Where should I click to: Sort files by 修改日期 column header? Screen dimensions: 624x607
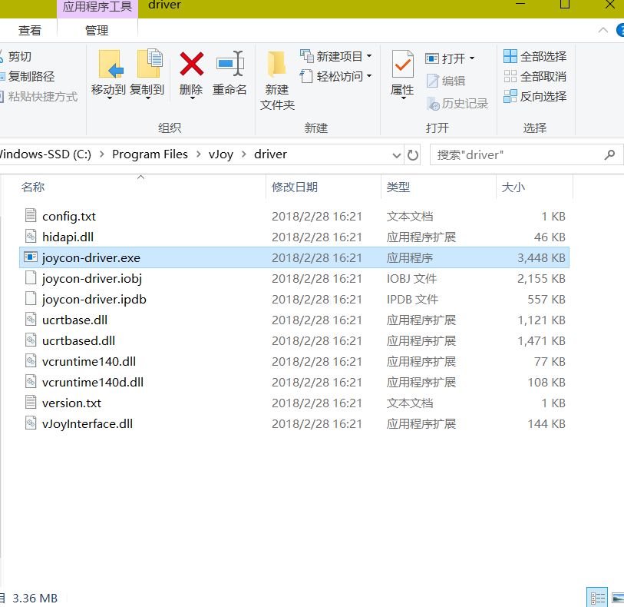(x=295, y=187)
